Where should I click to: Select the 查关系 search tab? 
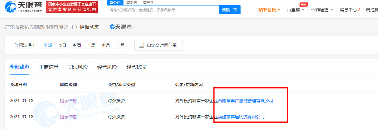(x=148, y=2)
